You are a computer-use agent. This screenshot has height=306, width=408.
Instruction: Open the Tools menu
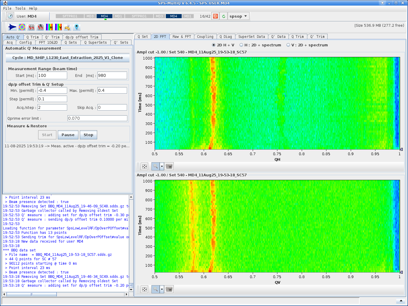(x=20, y=8)
